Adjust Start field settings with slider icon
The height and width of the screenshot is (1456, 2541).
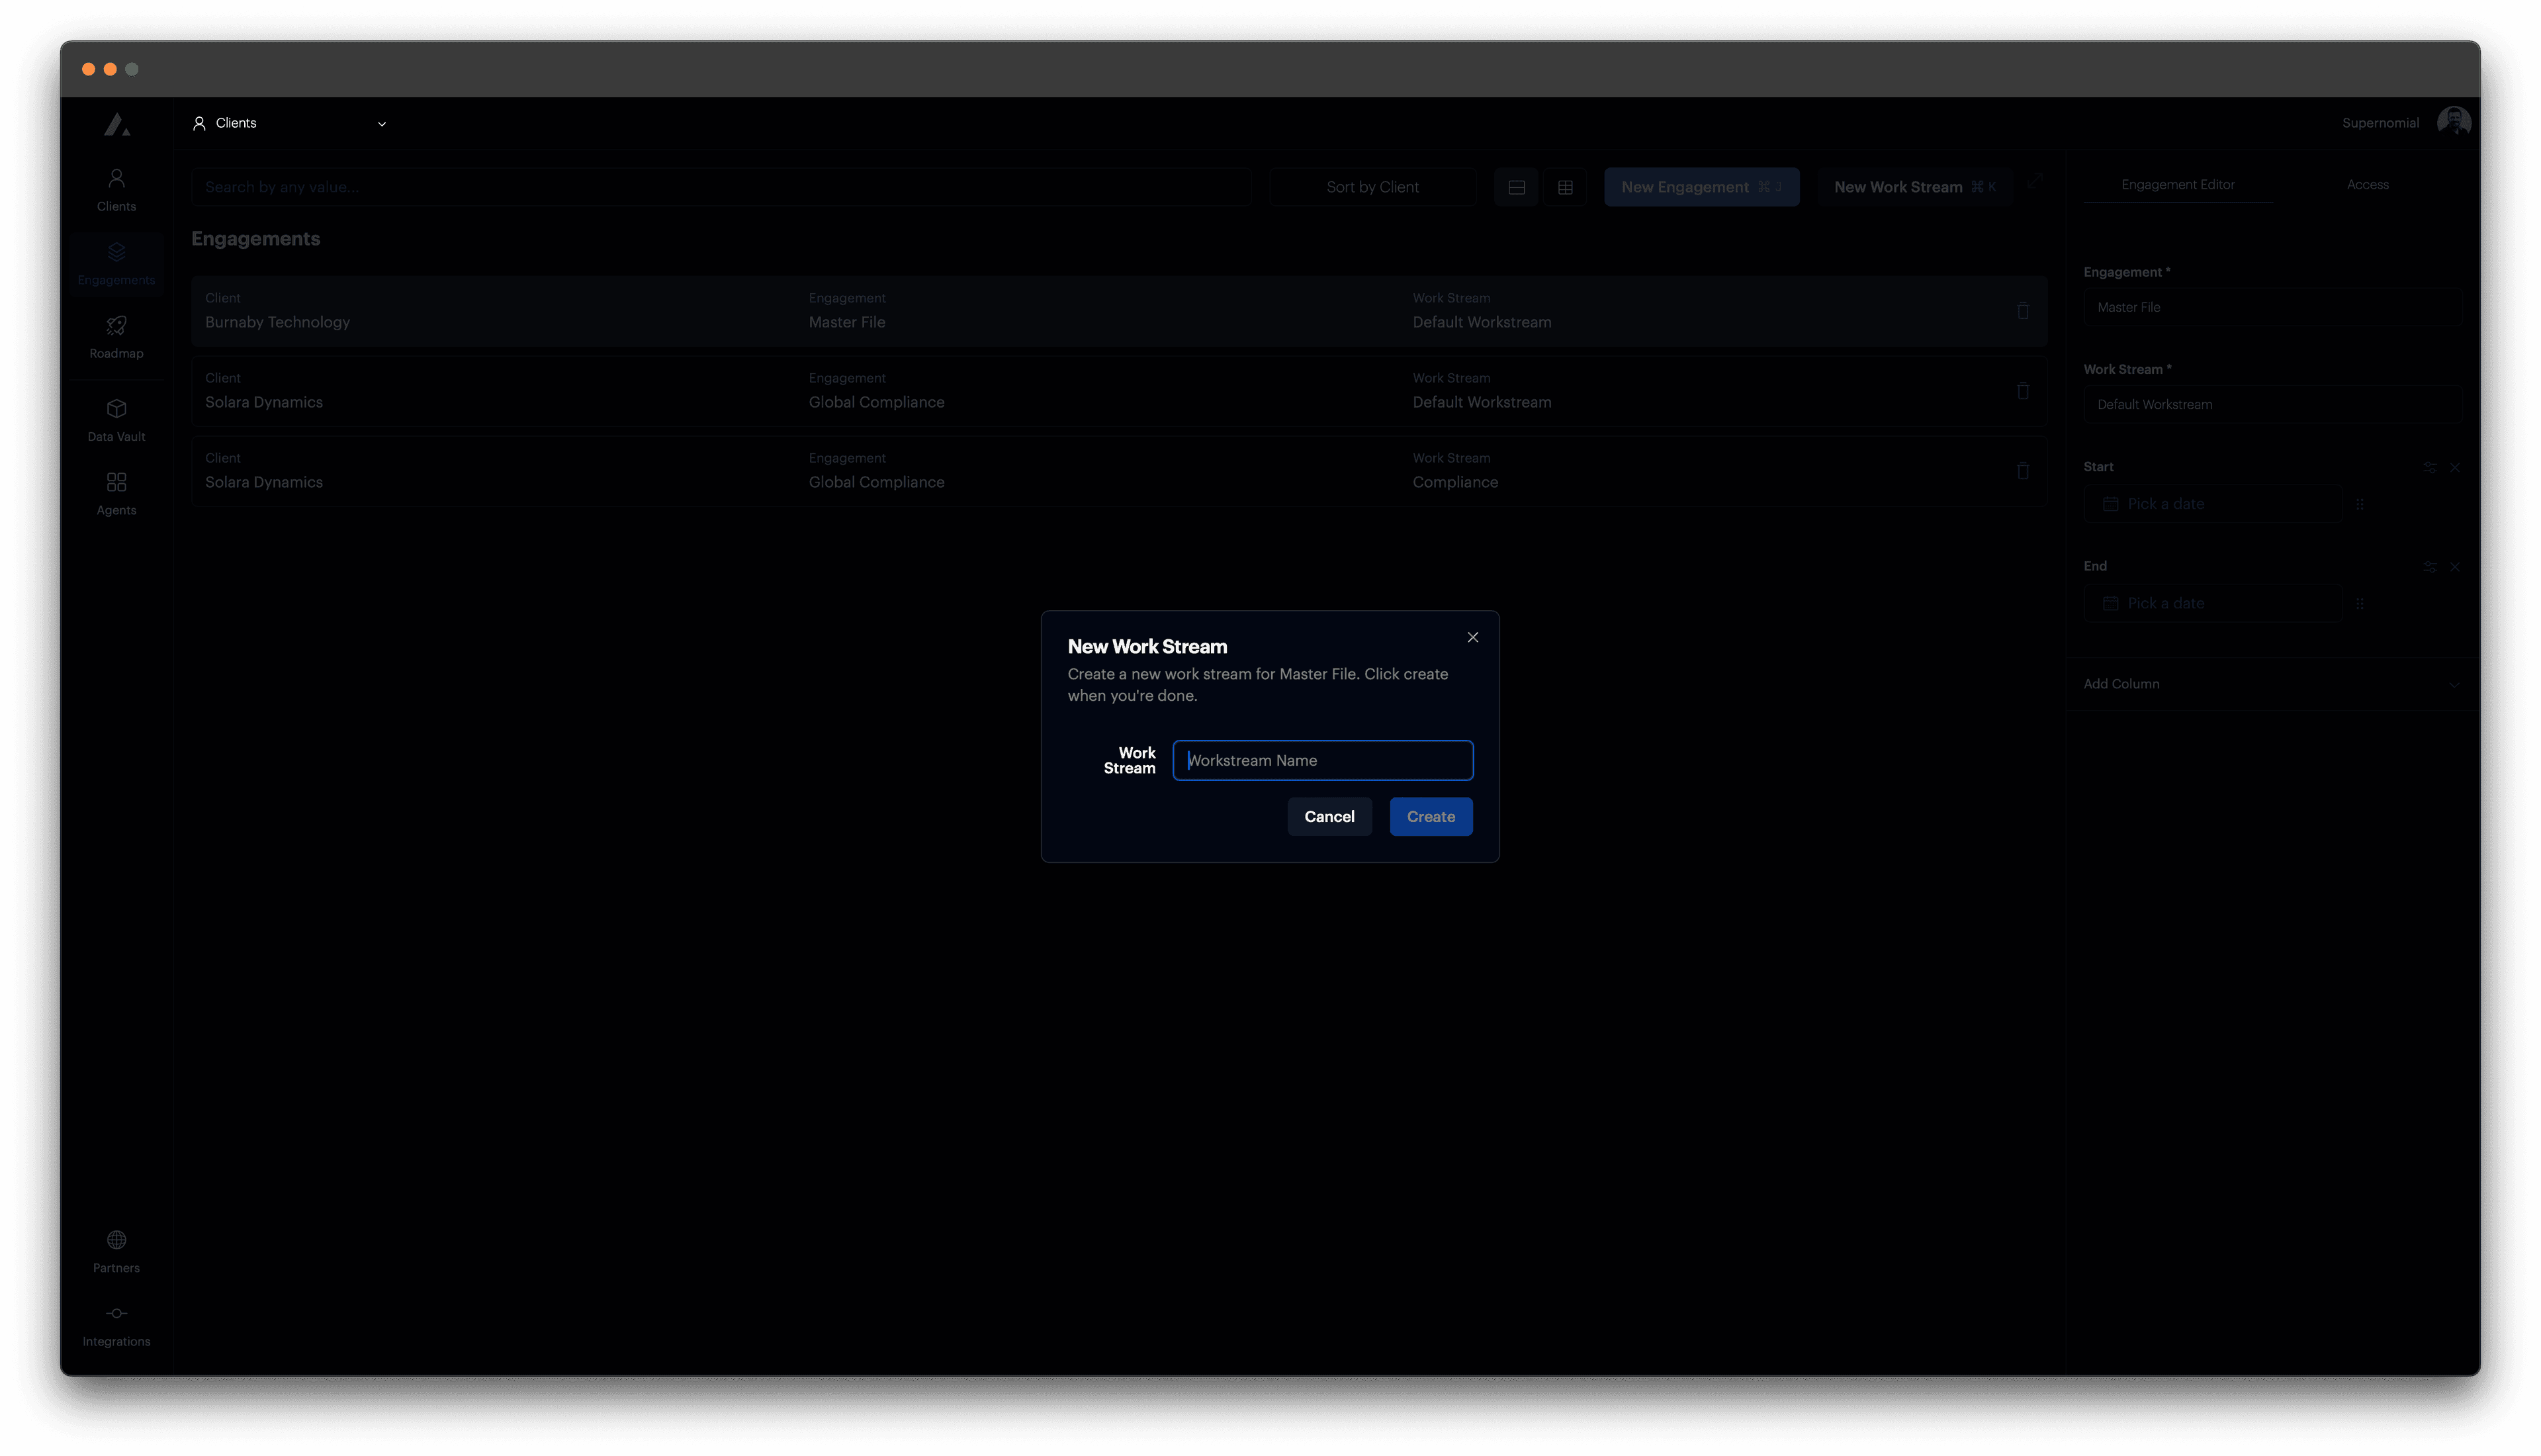pos(2431,467)
